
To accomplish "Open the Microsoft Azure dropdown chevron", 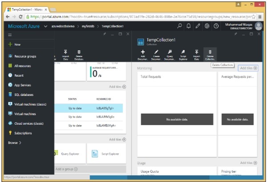I will tap(45, 26).
